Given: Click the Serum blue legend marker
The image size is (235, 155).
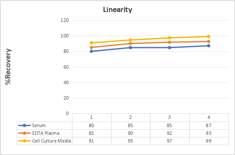Looking at the screenshot, I should pyautogui.click(x=24, y=125).
